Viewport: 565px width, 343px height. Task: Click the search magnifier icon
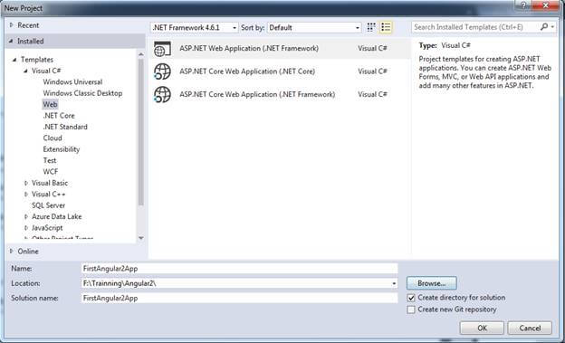[544, 27]
